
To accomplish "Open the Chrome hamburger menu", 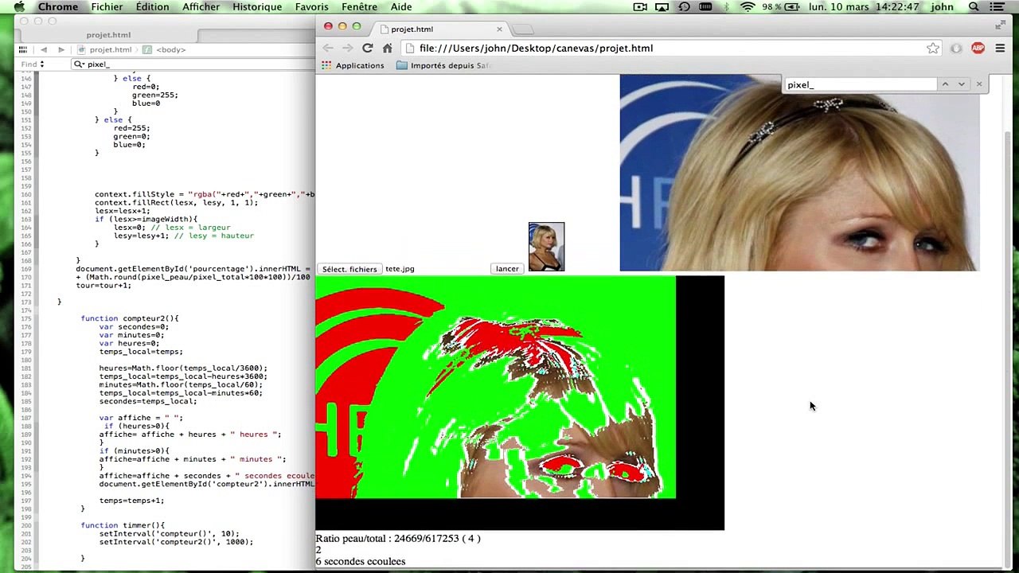I will coord(1000,49).
